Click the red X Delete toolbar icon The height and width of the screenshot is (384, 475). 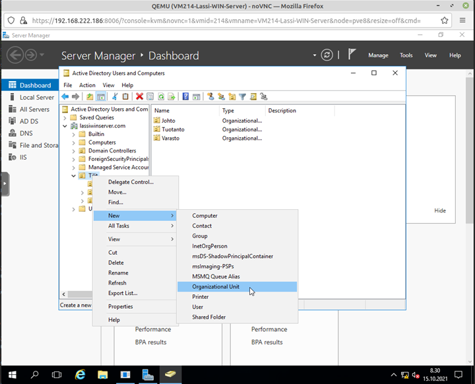click(139, 97)
